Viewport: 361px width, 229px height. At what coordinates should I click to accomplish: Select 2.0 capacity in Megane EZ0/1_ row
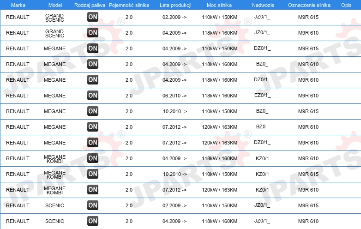click(x=129, y=96)
